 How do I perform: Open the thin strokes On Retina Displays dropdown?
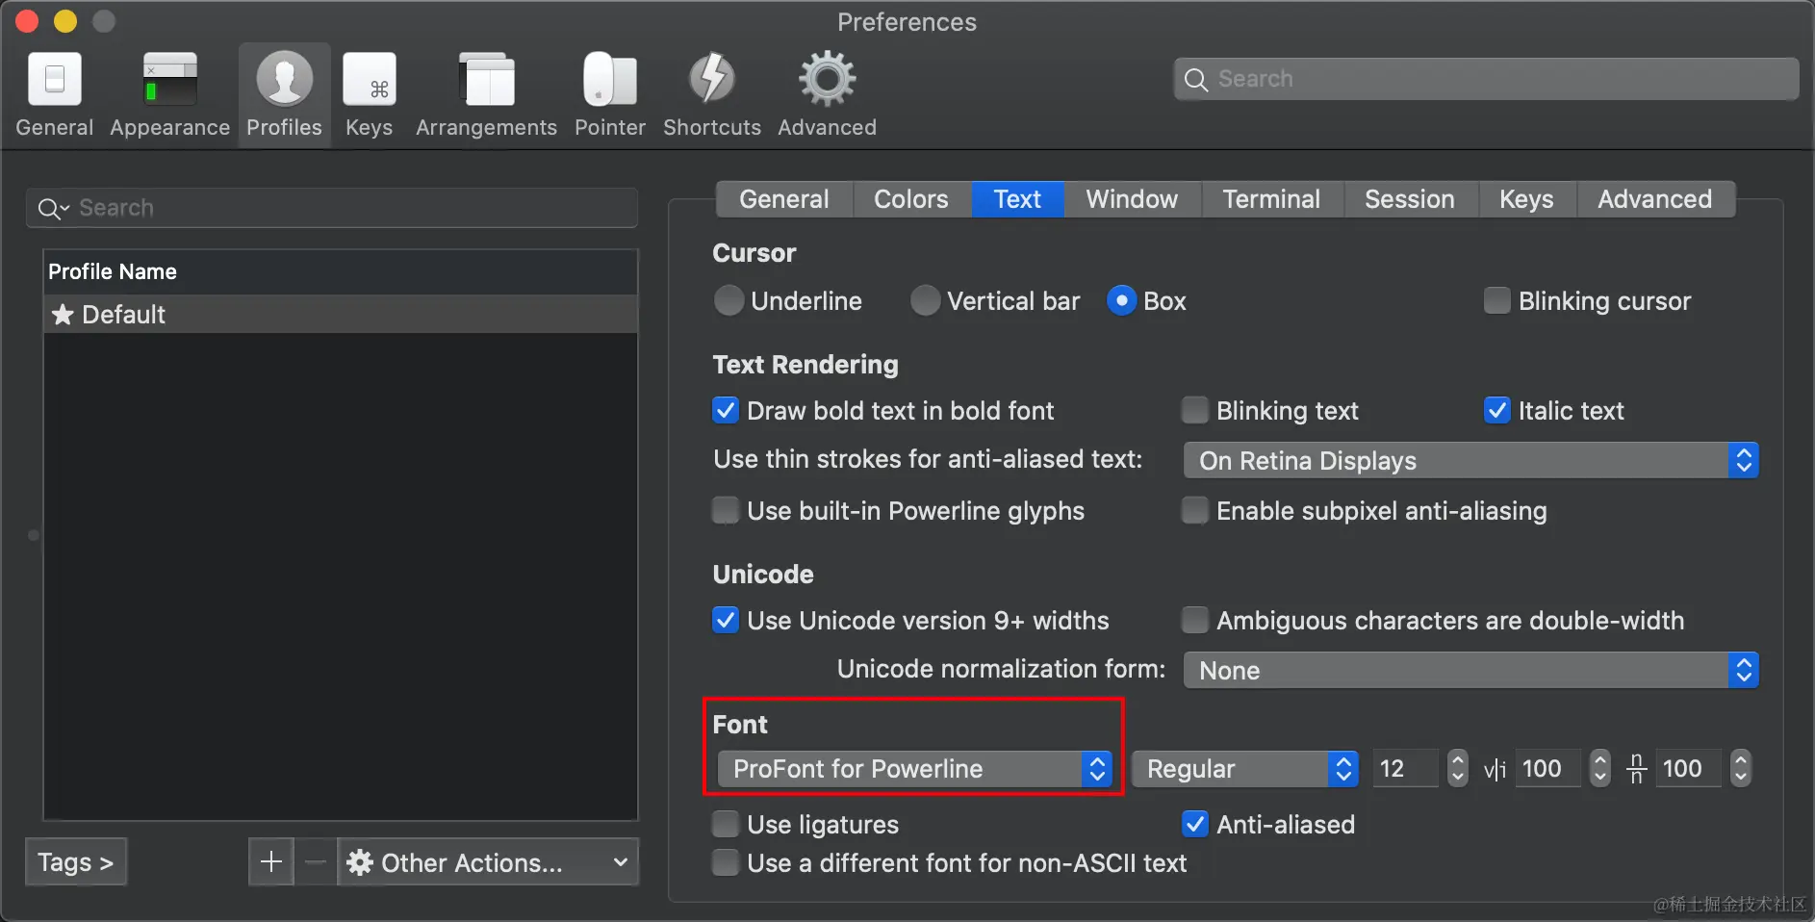click(x=1470, y=461)
